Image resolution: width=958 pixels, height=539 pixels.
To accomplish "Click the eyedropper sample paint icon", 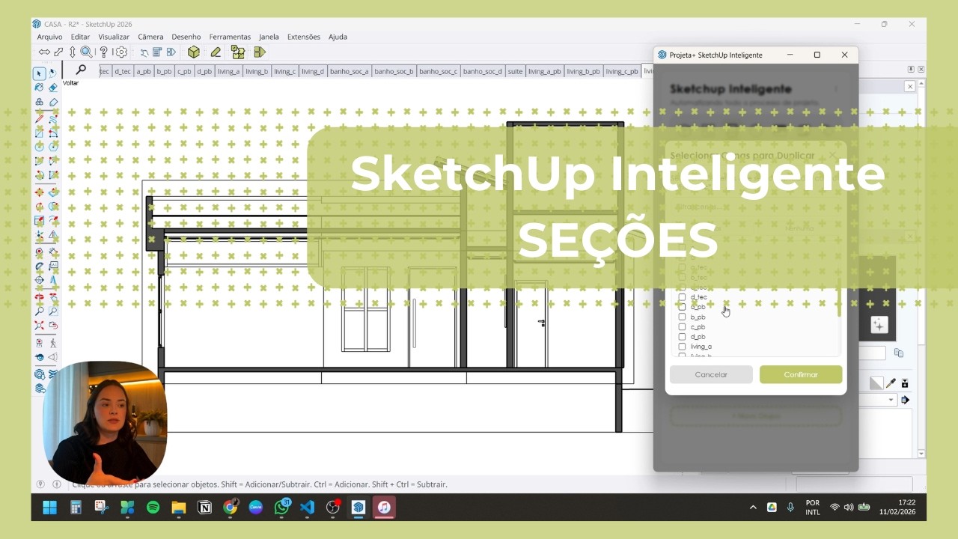I will click(x=891, y=383).
